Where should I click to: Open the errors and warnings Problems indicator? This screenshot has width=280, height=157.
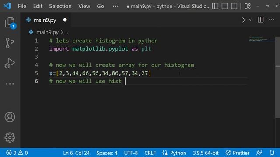(17, 153)
